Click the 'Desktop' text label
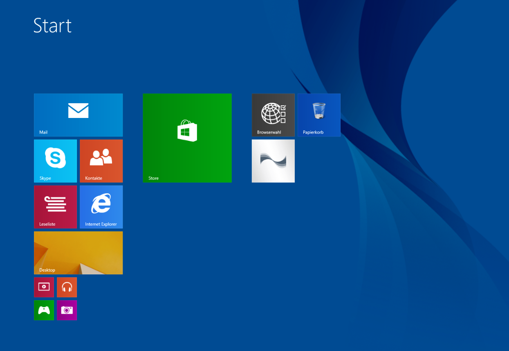The height and width of the screenshot is (351, 509). 47,270
